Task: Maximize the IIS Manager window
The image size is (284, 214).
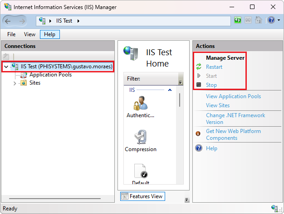Action: pyautogui.click(x=252, y=7)
